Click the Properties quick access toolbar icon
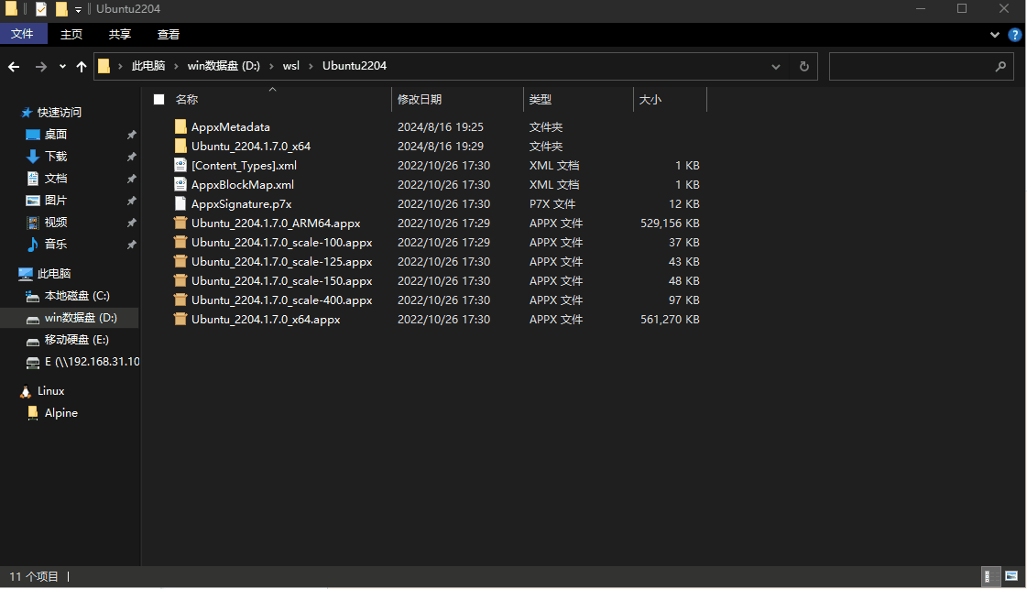This screenshot has height=589, width=1027. pyautogui.click(x=41, y=9)
